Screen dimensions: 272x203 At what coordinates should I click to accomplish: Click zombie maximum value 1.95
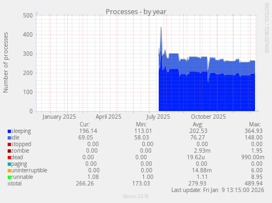(257, 150)
